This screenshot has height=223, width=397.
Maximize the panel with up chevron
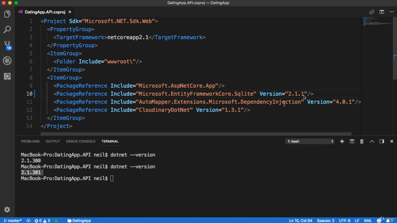(x=372, y=142)
